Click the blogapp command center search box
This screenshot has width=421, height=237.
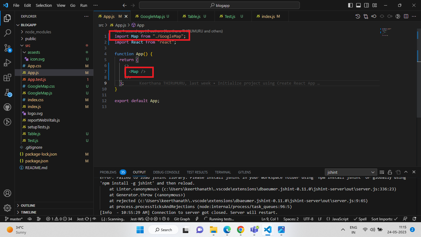point(219,5)
